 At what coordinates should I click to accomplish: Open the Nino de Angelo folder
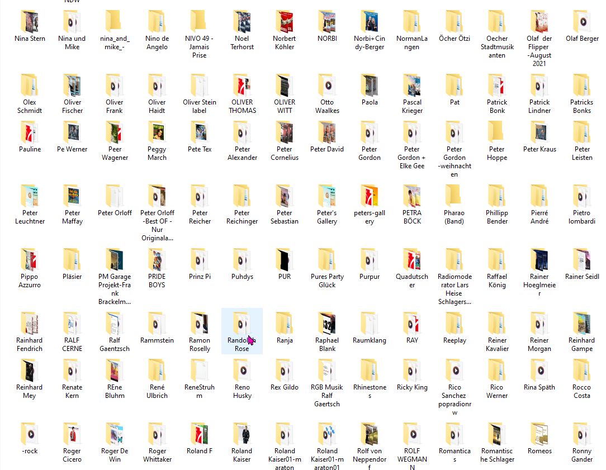point(157,22)
